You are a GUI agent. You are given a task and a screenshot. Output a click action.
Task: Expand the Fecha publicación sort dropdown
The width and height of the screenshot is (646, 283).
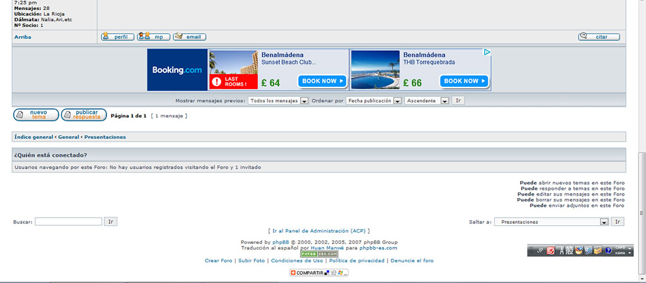(374, 101)
